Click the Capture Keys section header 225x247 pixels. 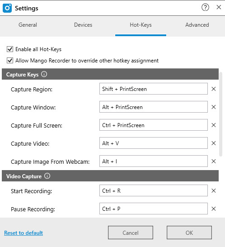click(110, 74)
